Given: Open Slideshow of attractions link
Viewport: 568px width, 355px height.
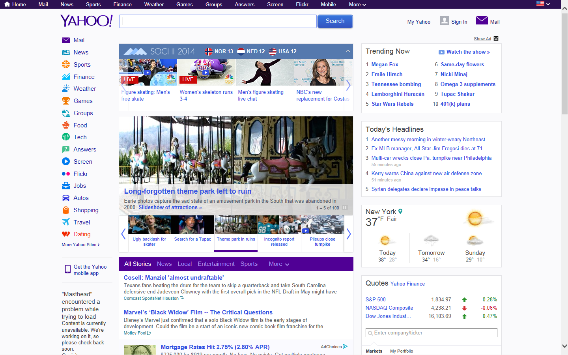Looking at the screenshot, I should 170,207.
